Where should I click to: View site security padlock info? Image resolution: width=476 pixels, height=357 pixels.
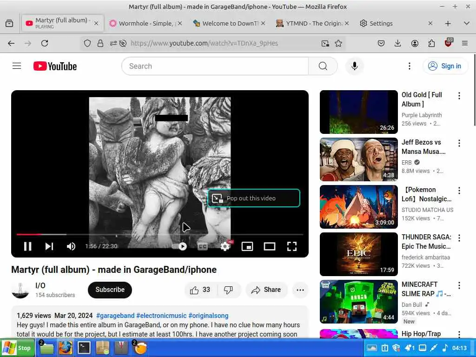[100, 43]
